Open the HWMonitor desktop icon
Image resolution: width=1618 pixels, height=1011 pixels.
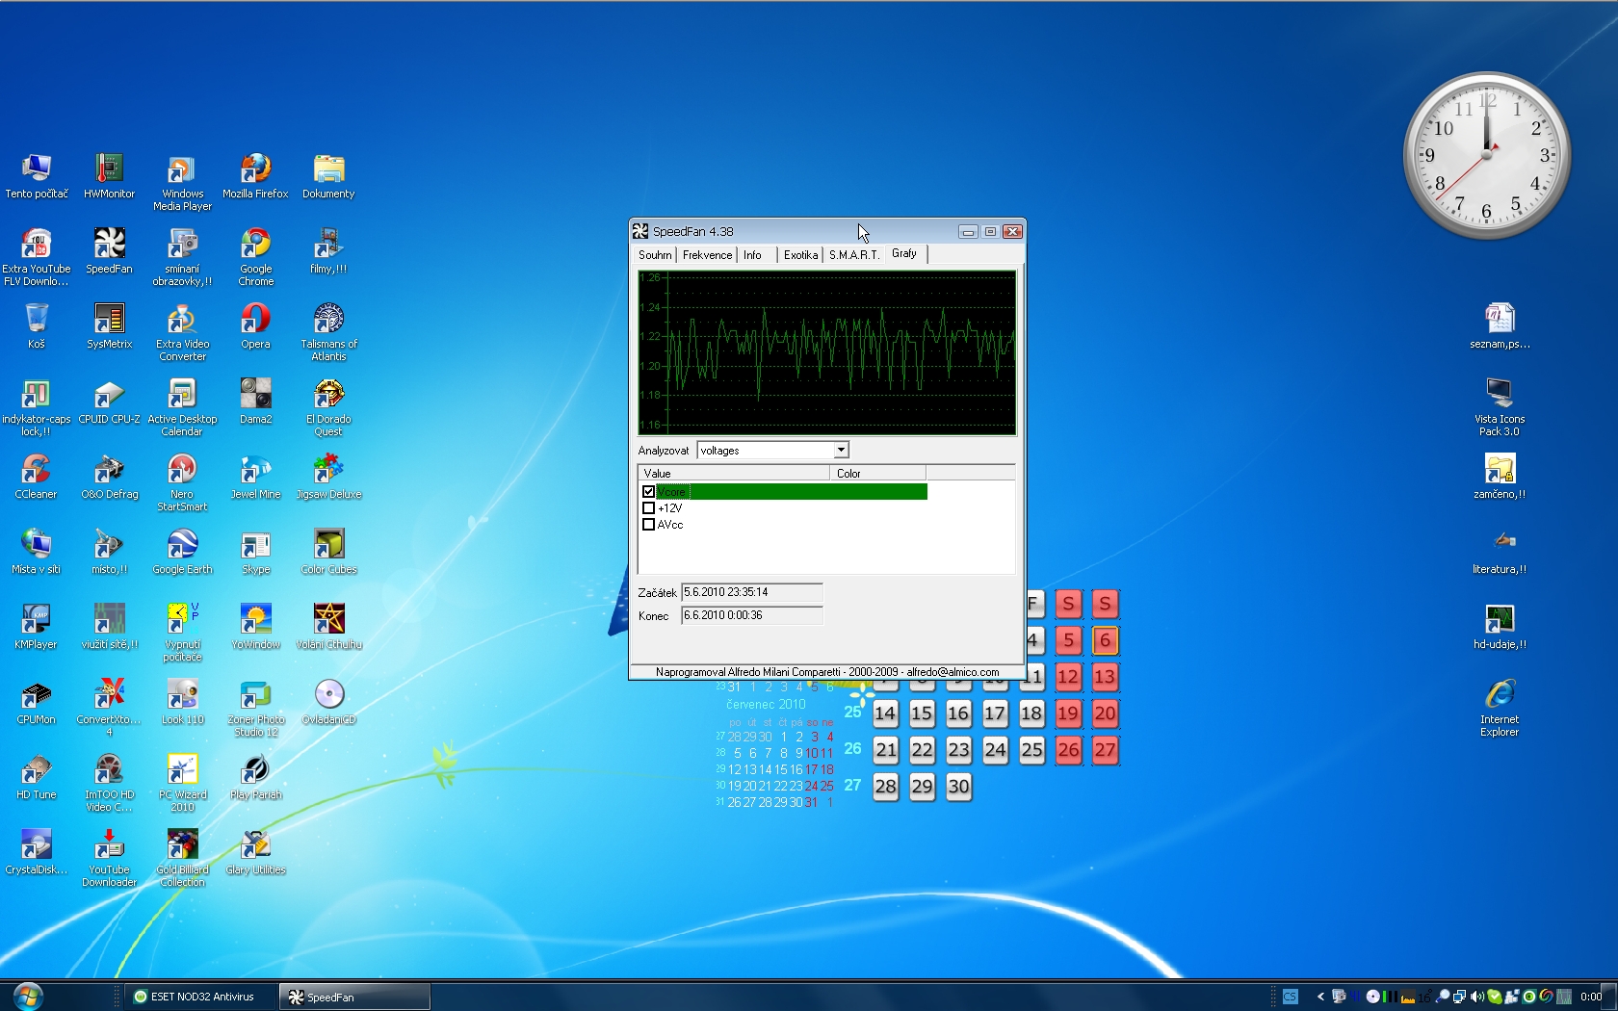tap(109, 169)
